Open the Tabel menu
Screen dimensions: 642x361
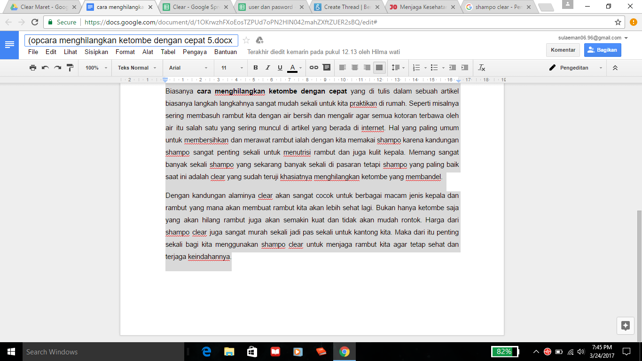[x=168, y=52]
